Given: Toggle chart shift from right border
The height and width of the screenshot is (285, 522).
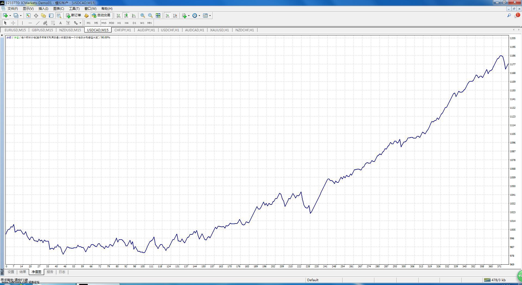Looking at the screenshot, I should point(175,16).
